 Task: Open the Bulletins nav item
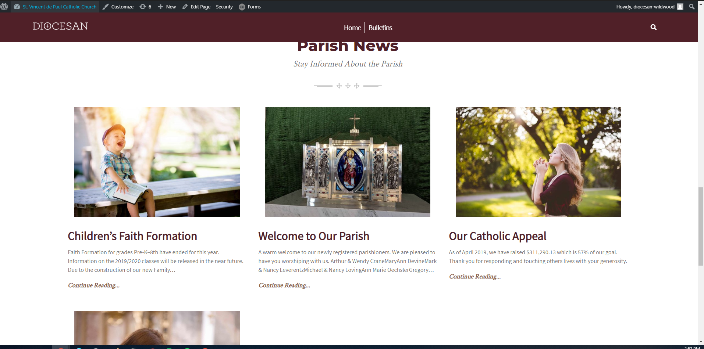[x=380, y=28]
